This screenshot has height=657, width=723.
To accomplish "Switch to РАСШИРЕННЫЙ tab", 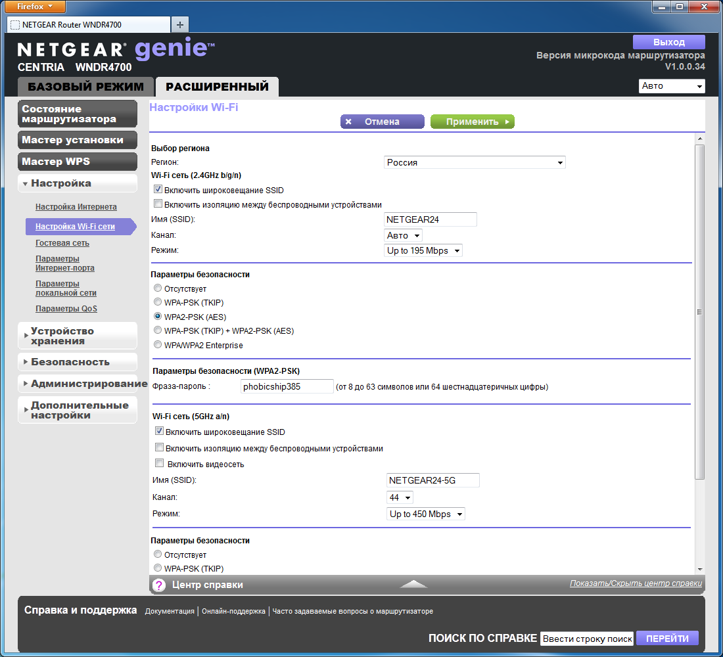I will [x=217, y=87].
